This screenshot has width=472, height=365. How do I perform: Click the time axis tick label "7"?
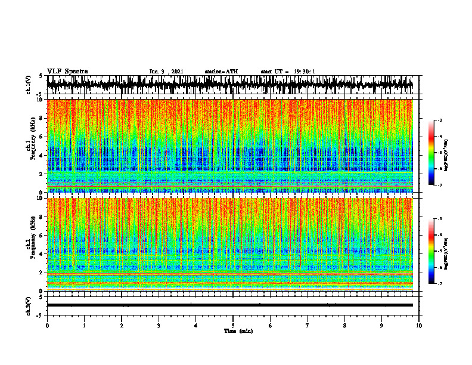[x=308, y=326]
